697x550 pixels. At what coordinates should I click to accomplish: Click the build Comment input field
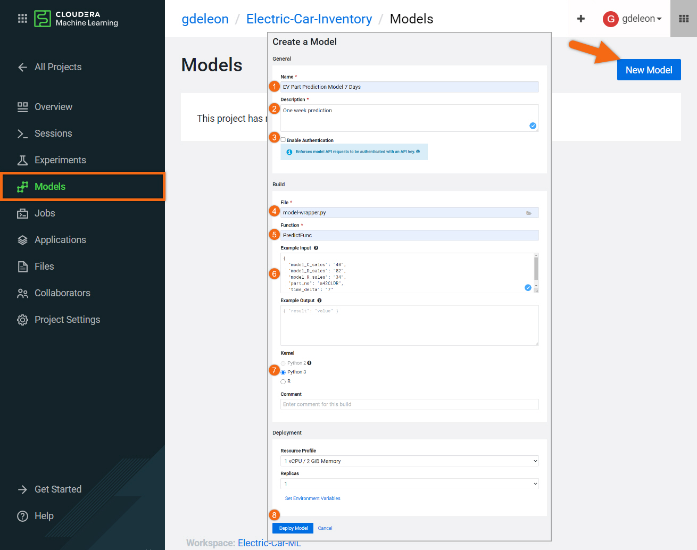[x=409, y=404]
